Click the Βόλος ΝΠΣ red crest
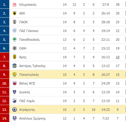This screenshot has width=126, height=122. (x=14, y=83)
